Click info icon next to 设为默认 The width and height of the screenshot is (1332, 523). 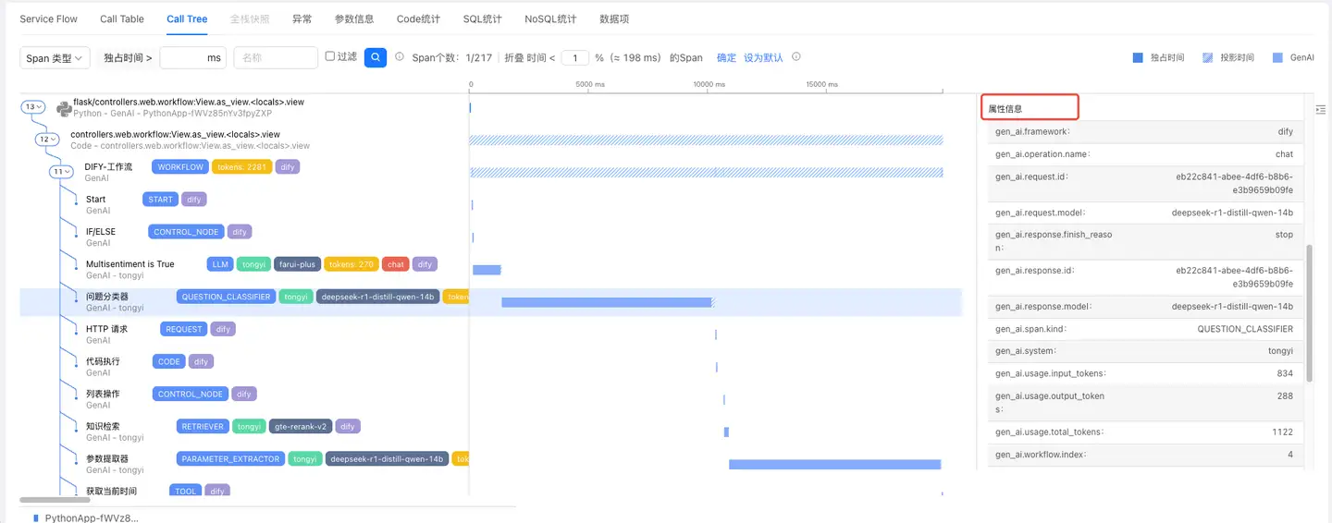[x=795, y=57]
